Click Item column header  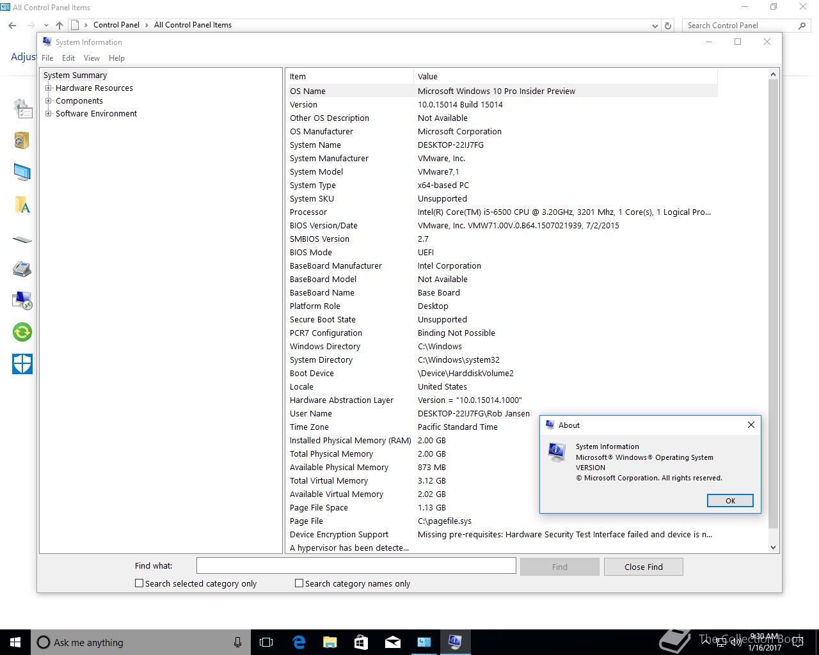pos(349,76)
